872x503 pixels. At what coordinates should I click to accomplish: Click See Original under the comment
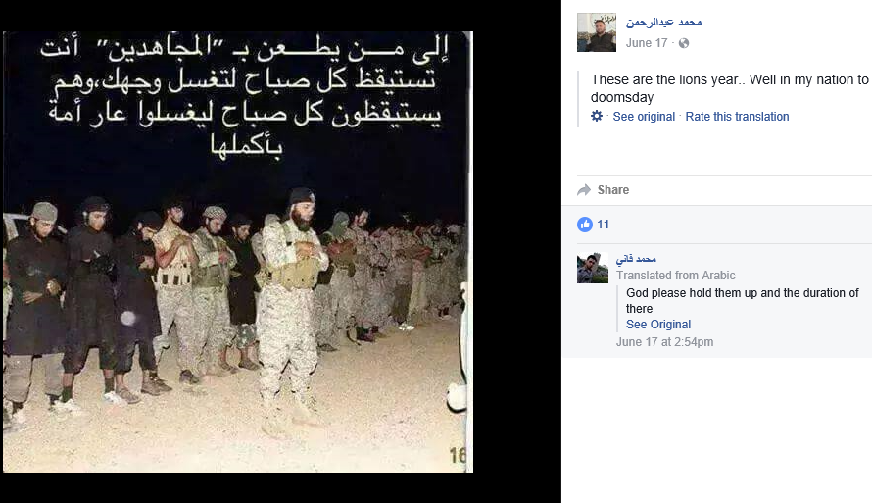point(658,325)
